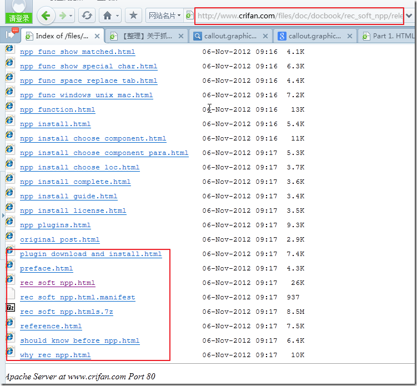
Task: Open npp_install_choose_component.html link
Action: [93, 138]
